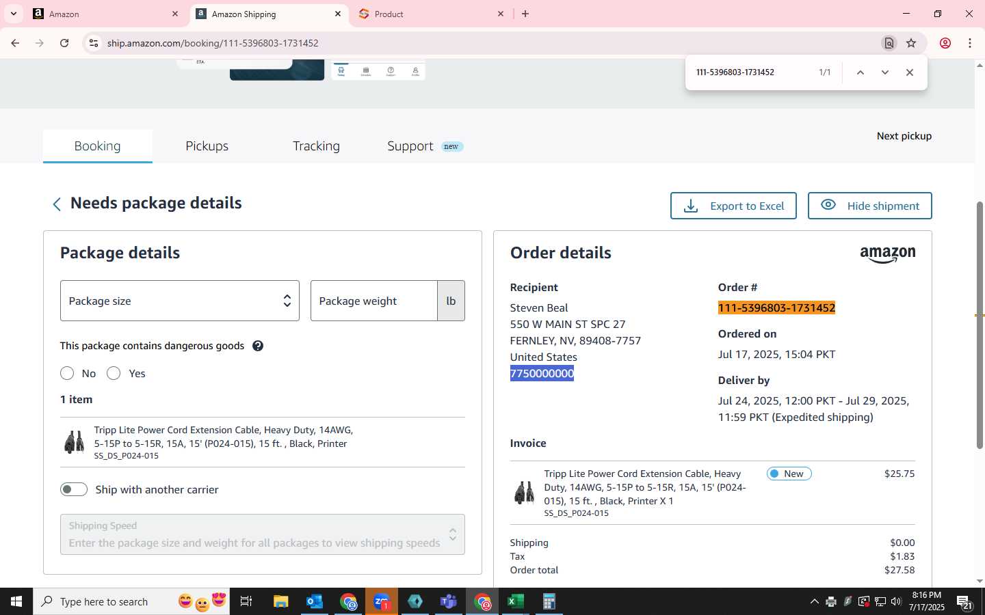This screenshot has width=985, height=615.
Task: Click the Amazon logo in Order details
Action: tap(887, 254)
